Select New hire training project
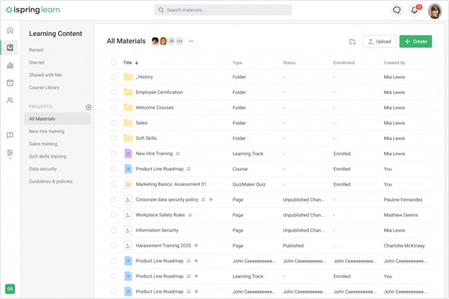The height and width of the screenshot is (299, 449). point(47,131)
